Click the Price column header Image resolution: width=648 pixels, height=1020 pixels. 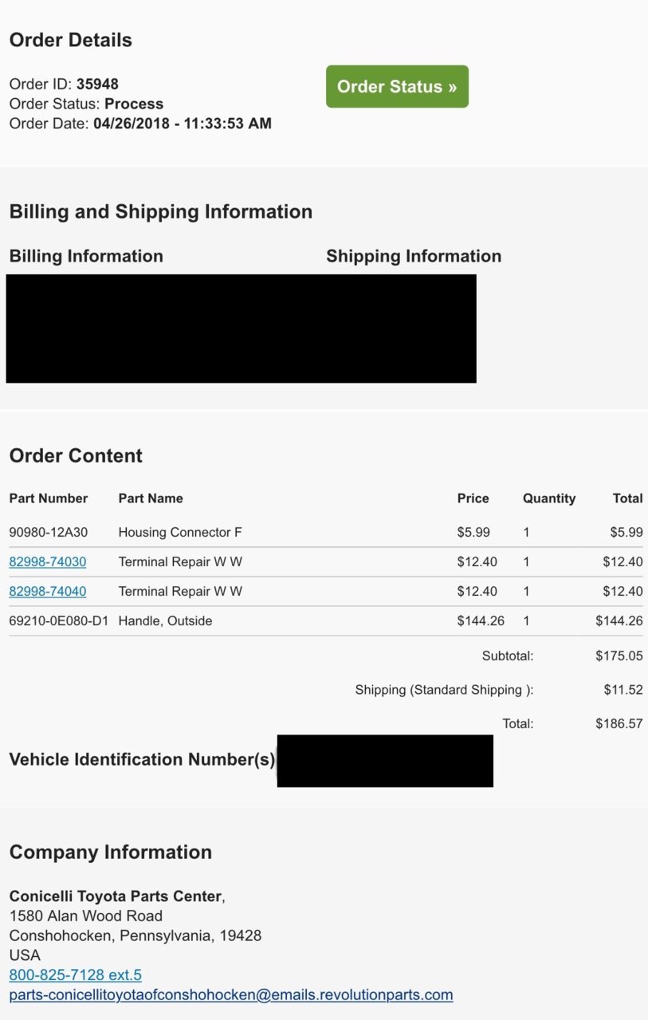coord(473,498)
